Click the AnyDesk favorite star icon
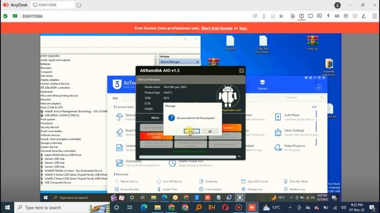Image resolution: width=380 pixels, height=213 pixels. pyautogui.click(x=281, y=16)
